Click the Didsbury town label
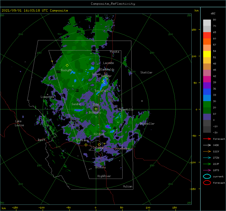This screenshot has height=211, width=226. (95, 112)
